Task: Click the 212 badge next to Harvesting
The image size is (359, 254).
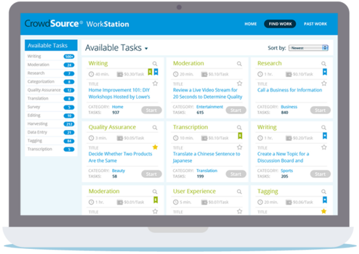Action: [x=69, y=124]
